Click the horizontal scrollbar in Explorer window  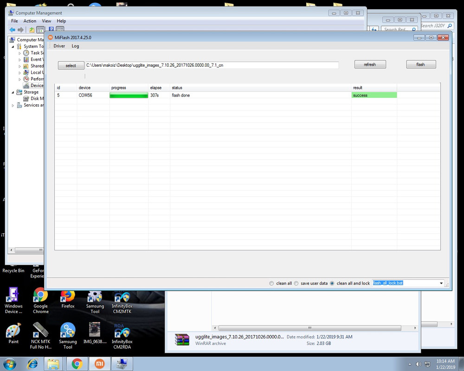point(309,328)
